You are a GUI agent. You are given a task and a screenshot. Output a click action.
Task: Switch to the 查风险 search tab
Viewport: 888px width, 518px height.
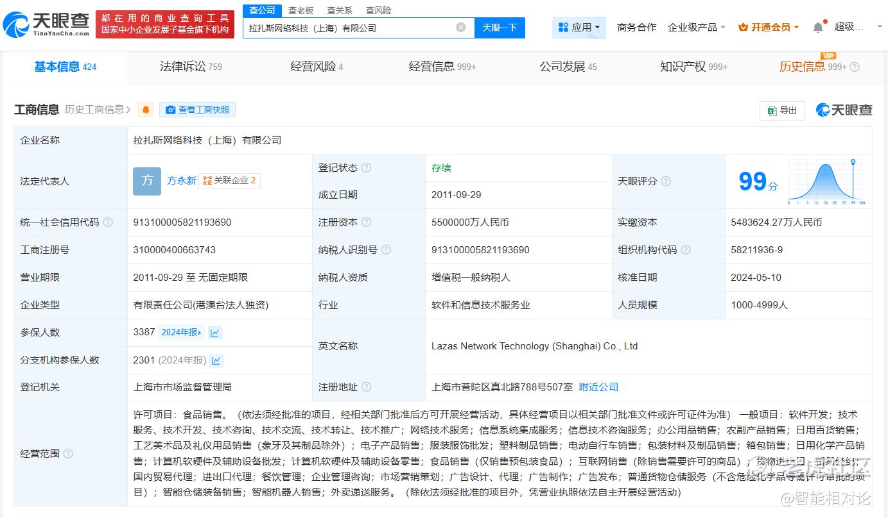pos(378,10)
